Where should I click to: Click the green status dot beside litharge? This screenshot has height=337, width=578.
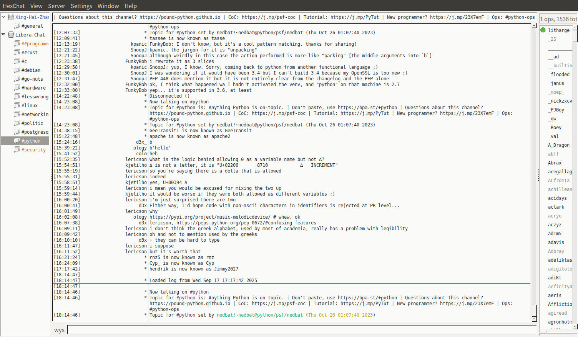coord(543,30)
